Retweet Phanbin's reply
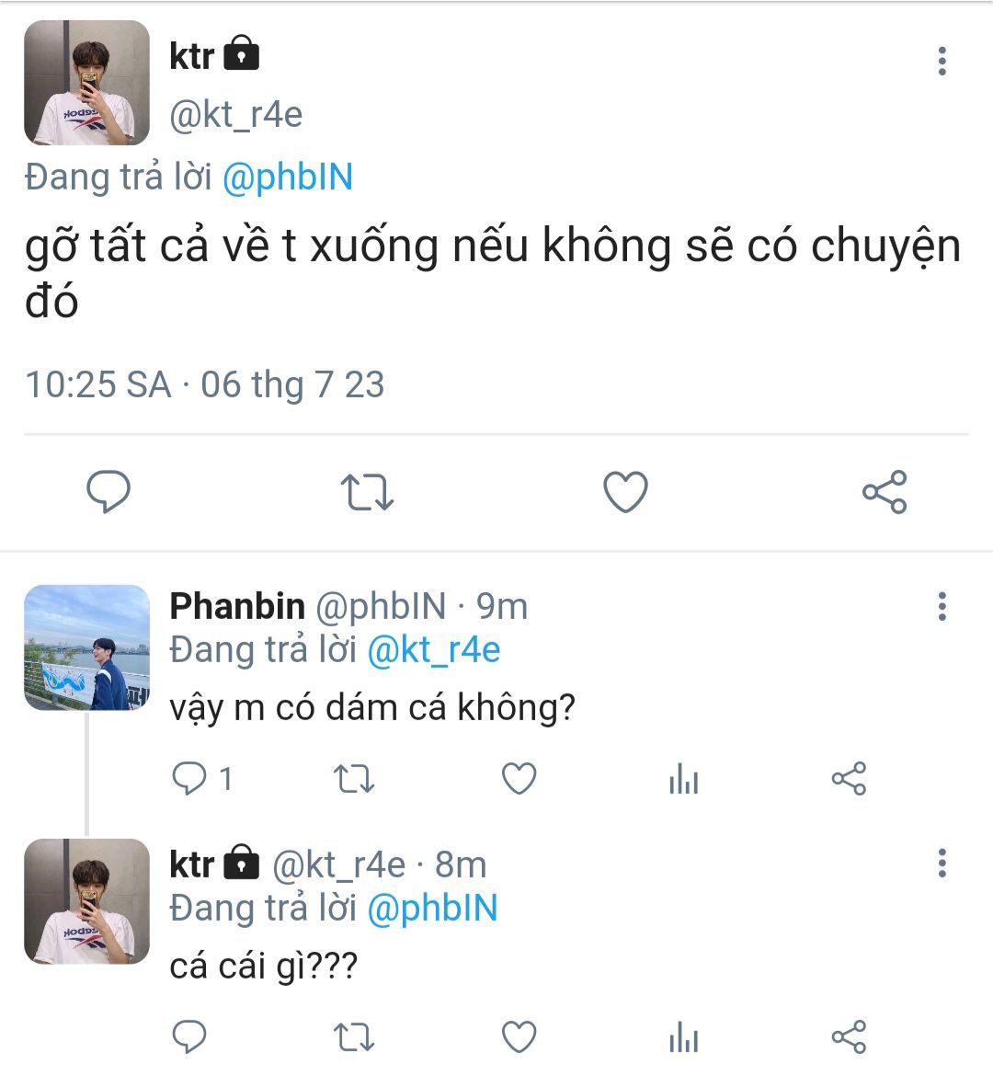 (x=353, y=779)
